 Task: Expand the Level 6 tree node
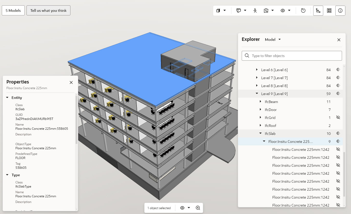pyautogui.click(x=257, y=70)
